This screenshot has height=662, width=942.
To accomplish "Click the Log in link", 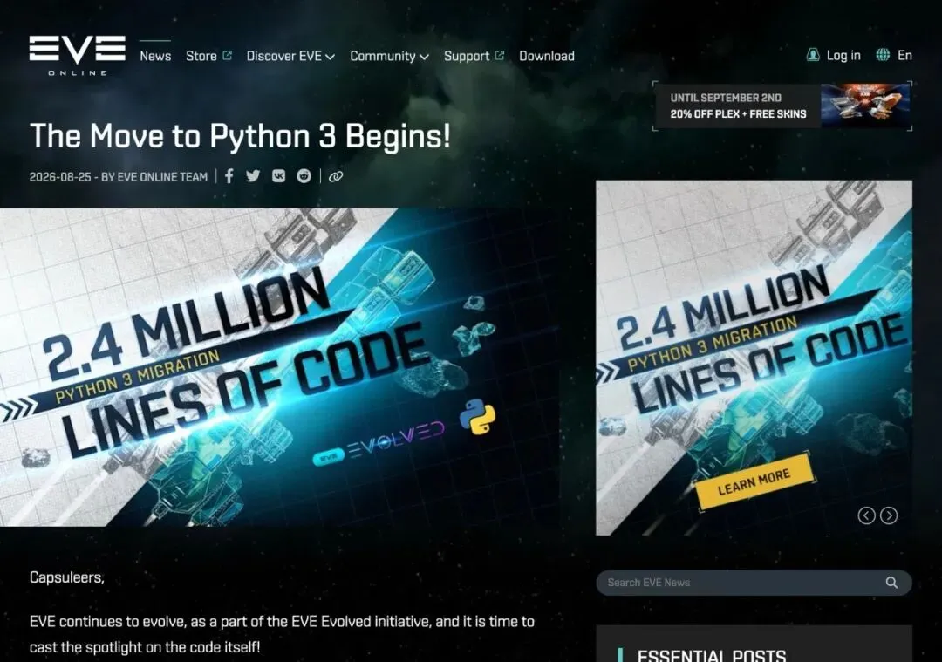I will 843,55.
